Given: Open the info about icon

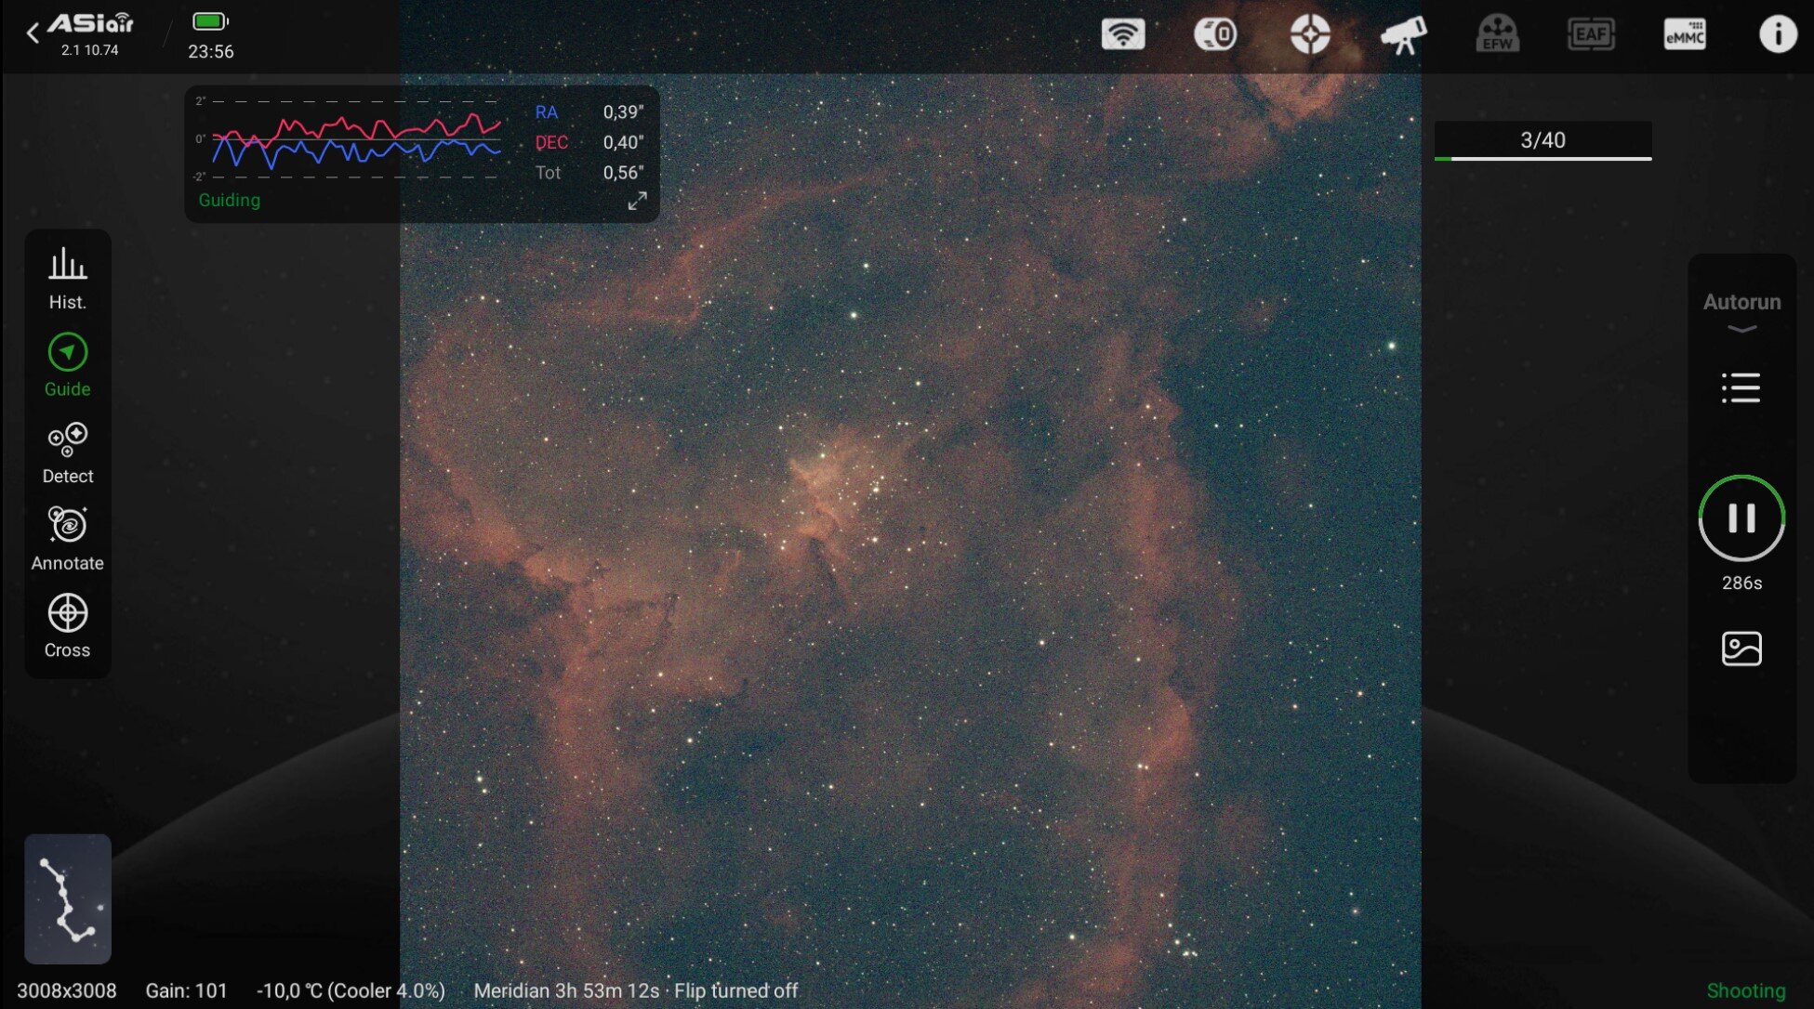Looking at the screenshot, I should (1777, 34).
